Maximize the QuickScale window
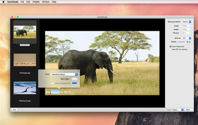Screen dimensions: 198x125 click(18, 17)
